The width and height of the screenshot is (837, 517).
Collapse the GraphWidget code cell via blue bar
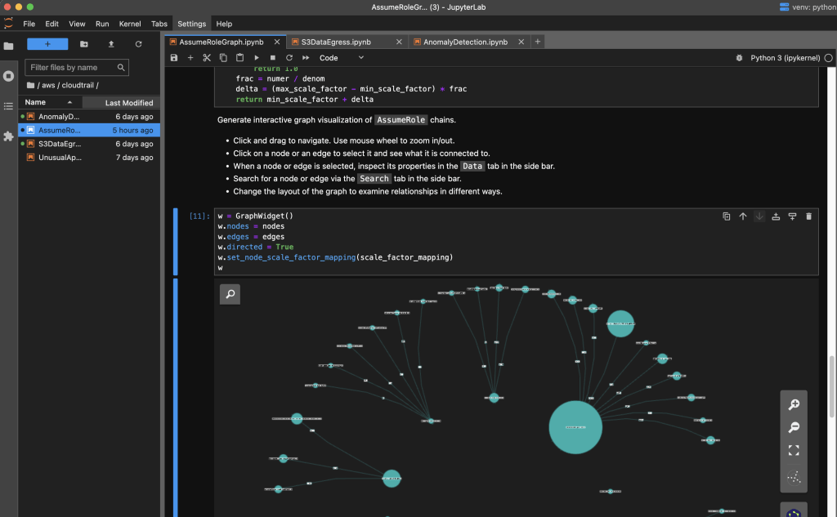[x=176, y=242]
